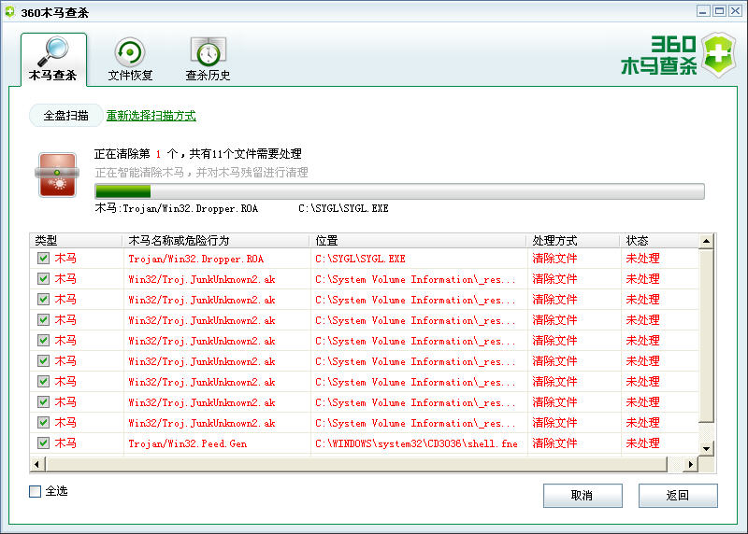
Task: Click the 处理方式 column header
Action: [573, 241]
